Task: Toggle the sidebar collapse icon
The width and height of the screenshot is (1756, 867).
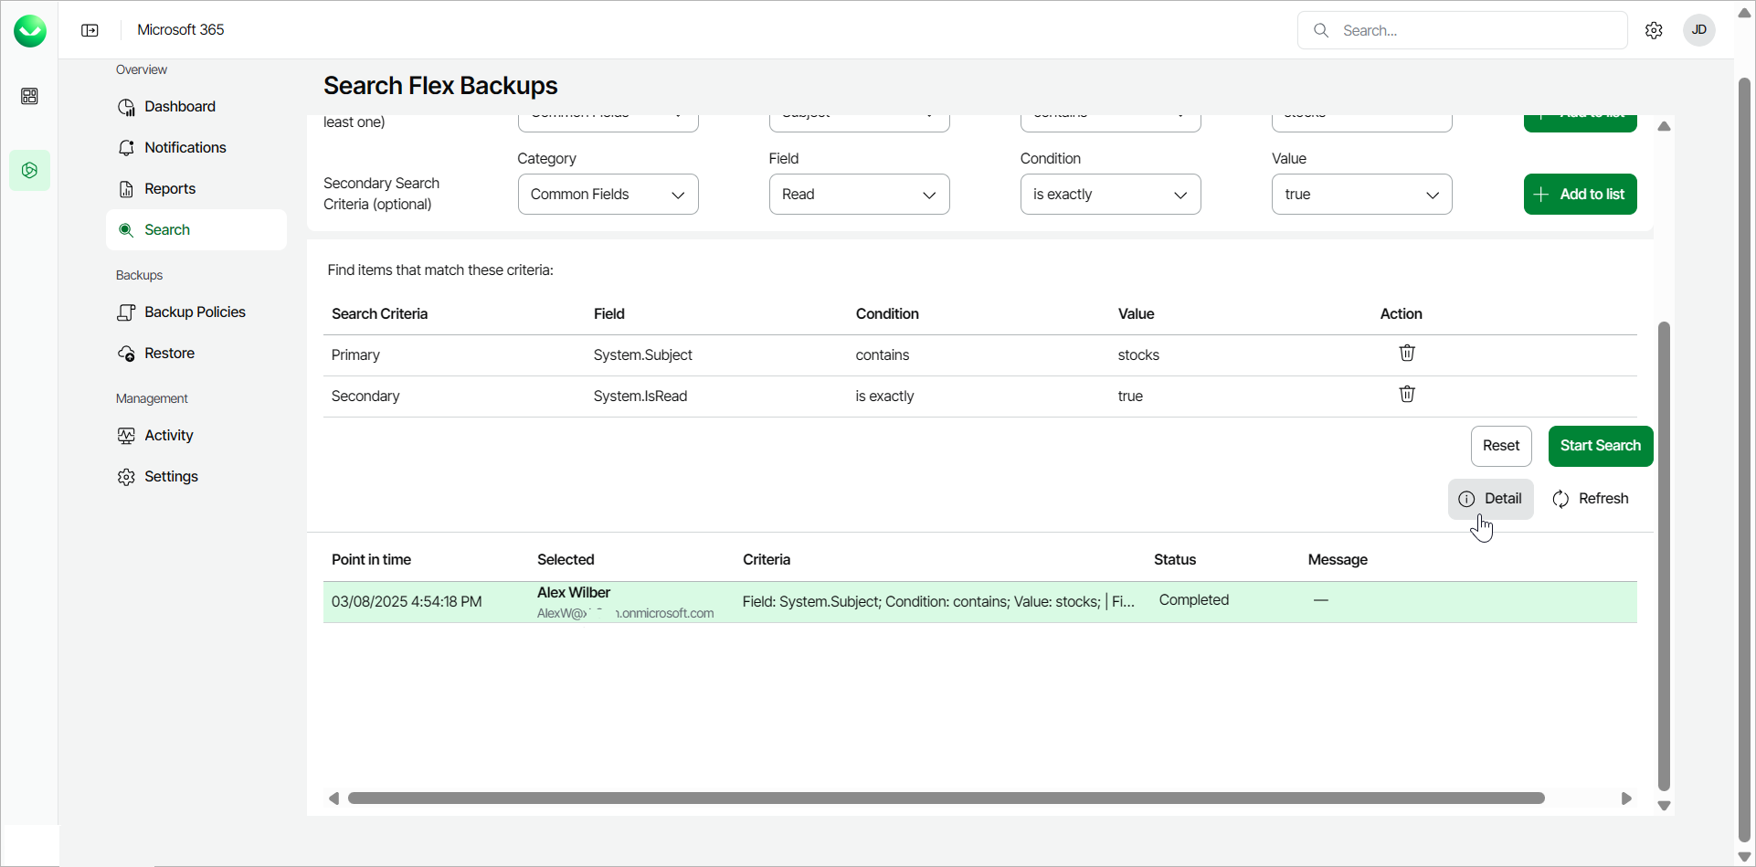Action: click(x=90, y=30)
